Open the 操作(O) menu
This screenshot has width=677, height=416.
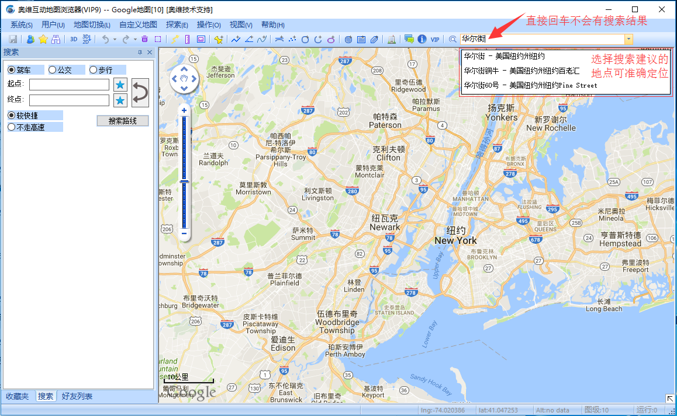pos(209,25)
